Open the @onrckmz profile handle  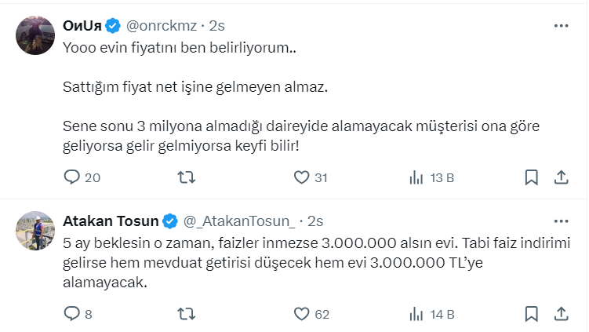pos(161,26)
